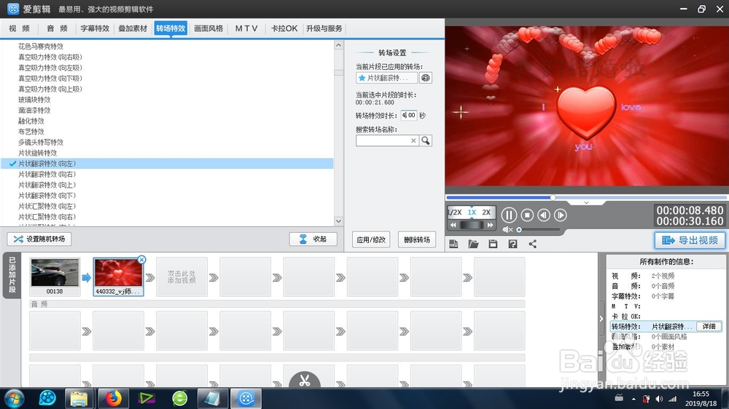
Task: Select 融化特效 transition
Action: [x=31, y=121]
